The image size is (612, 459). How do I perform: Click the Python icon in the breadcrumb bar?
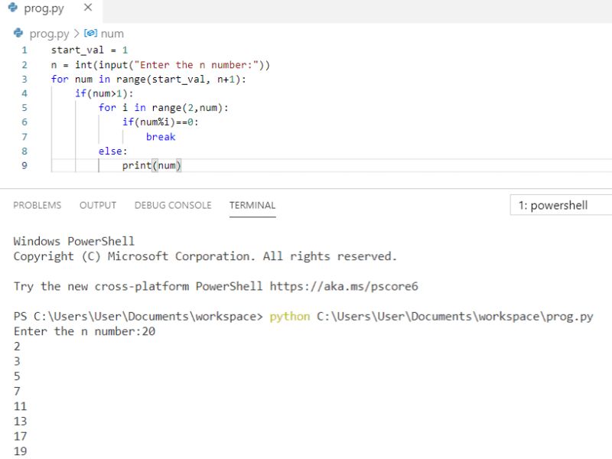17,34
